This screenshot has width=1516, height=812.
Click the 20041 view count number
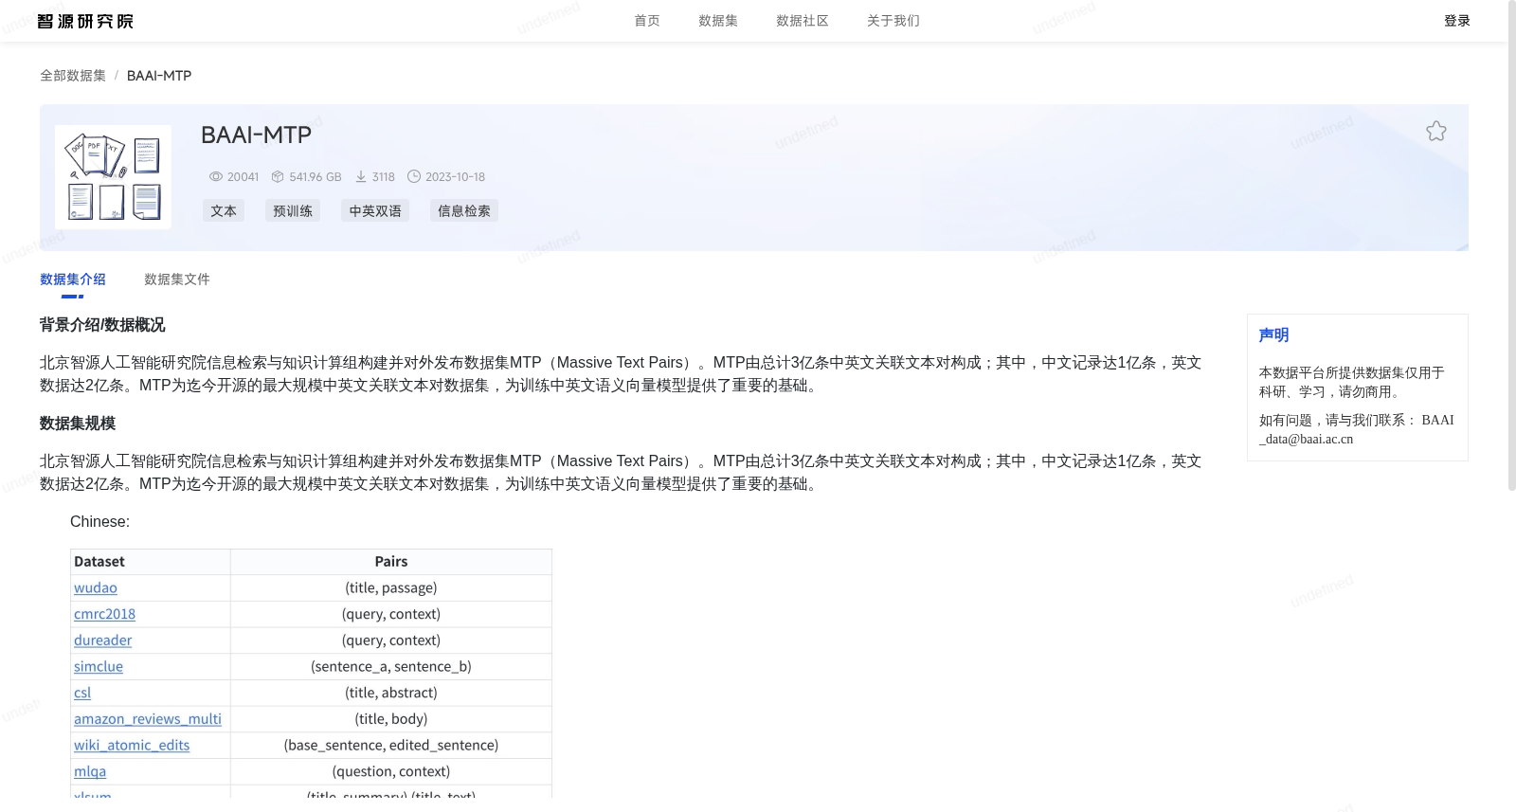[x=243, y=177]
